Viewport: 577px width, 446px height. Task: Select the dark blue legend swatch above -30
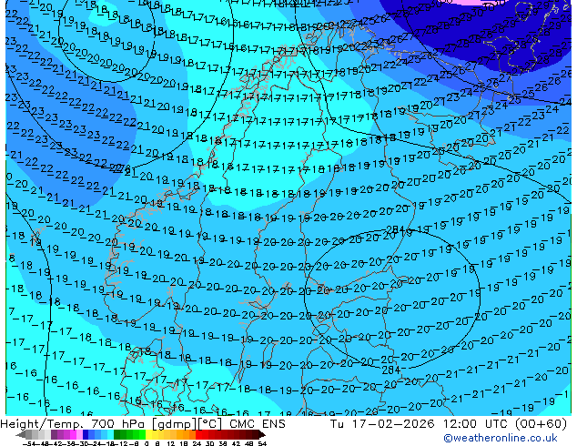coord(86,435)
